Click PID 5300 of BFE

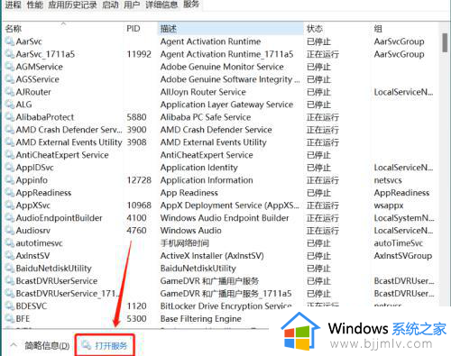coord(136,319)
